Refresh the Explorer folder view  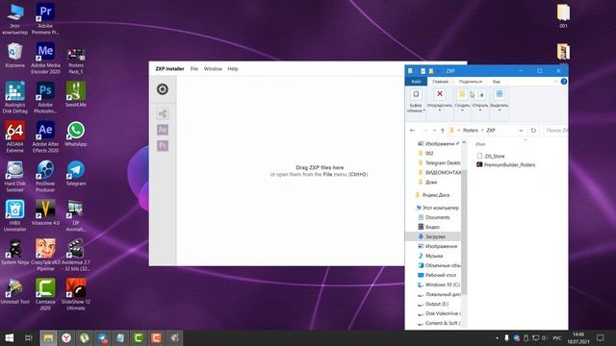[x=533, y=131]
